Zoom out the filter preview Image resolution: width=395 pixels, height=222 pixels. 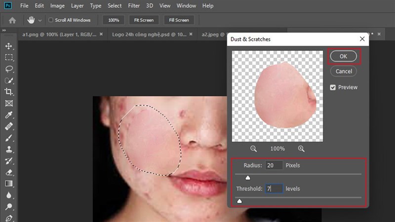click(x=253, y=148)
